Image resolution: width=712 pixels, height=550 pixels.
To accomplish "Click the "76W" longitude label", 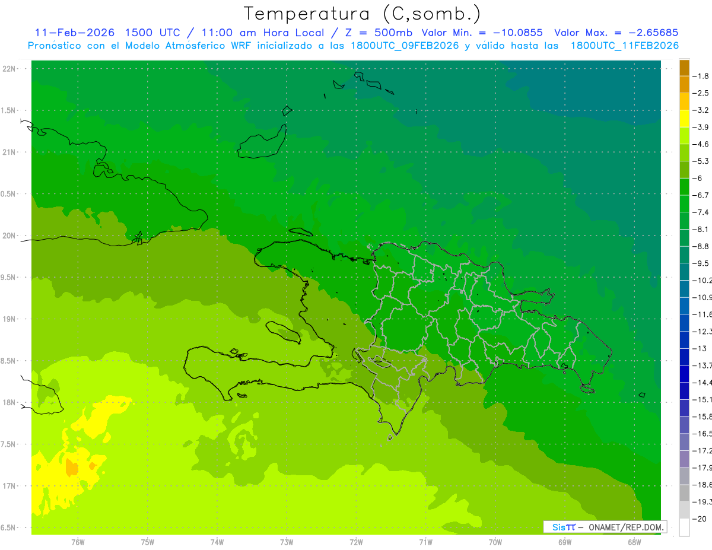I will click(x=78, y=542).
